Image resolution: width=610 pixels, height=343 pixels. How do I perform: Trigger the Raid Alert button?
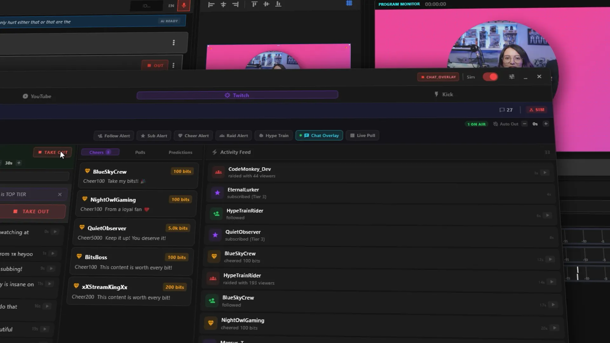[234, 136]
